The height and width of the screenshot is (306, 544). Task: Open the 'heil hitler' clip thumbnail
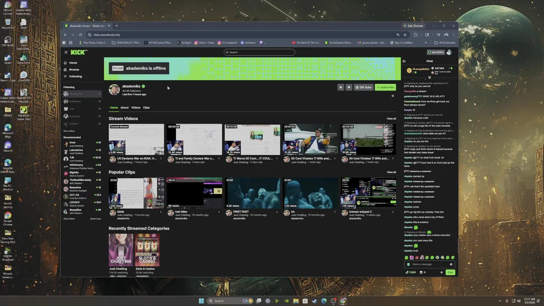tap(194, 193)
